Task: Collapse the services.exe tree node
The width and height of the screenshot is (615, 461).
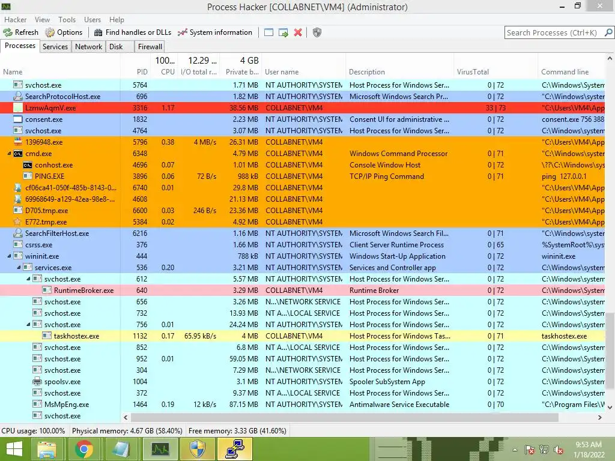Action: click(19, 268)
